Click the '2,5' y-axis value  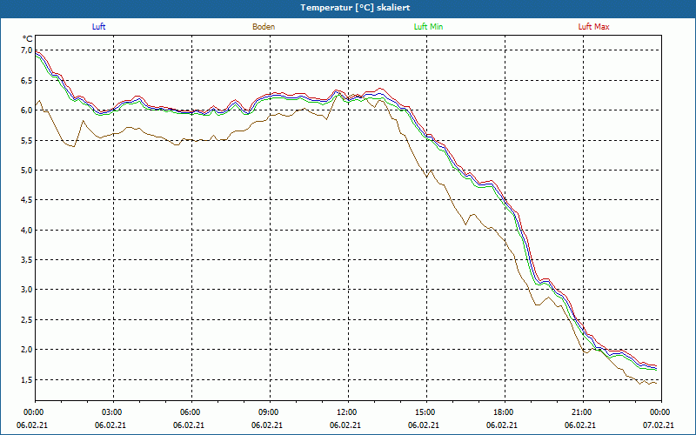click(x=27, y=320)
